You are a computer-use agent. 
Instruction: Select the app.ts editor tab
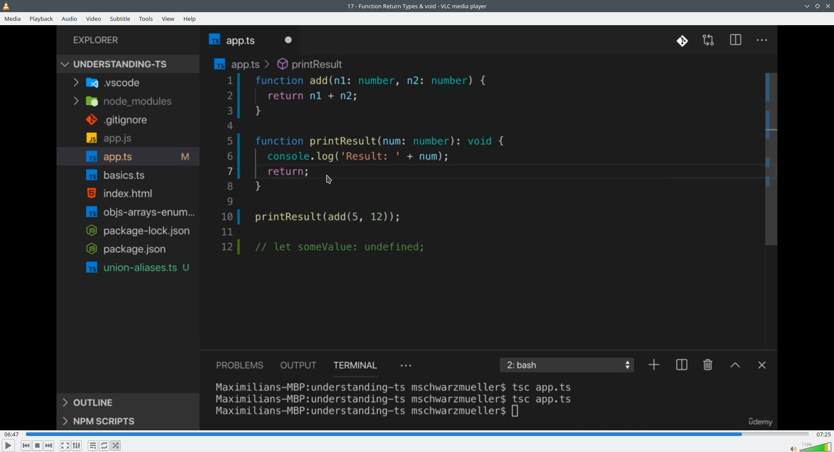click(250, 40)
